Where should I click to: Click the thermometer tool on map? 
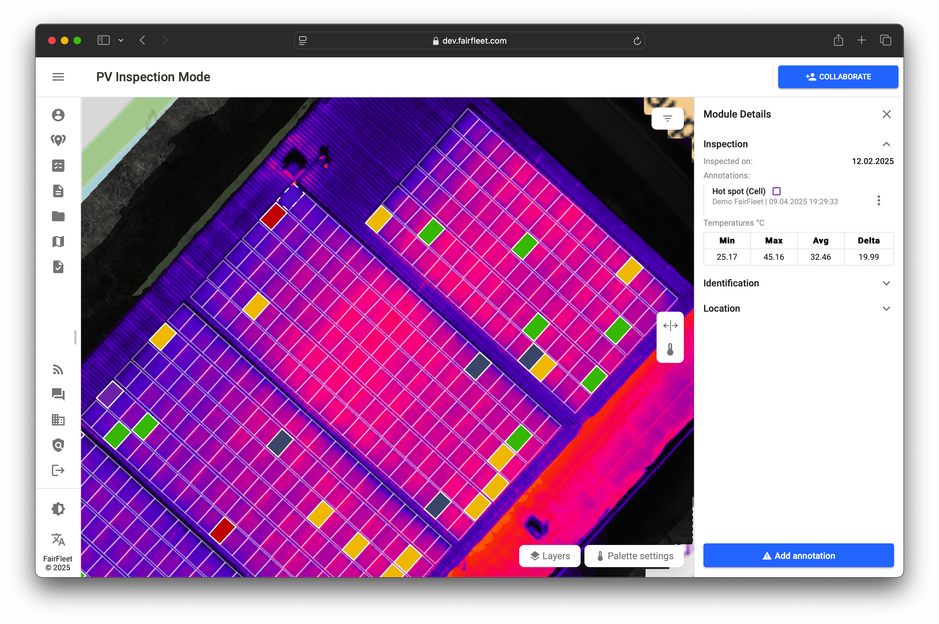coord(670,349)
